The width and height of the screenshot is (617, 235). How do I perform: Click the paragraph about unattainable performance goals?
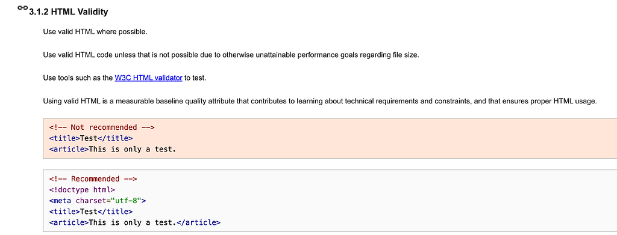(x=231, y=55)
